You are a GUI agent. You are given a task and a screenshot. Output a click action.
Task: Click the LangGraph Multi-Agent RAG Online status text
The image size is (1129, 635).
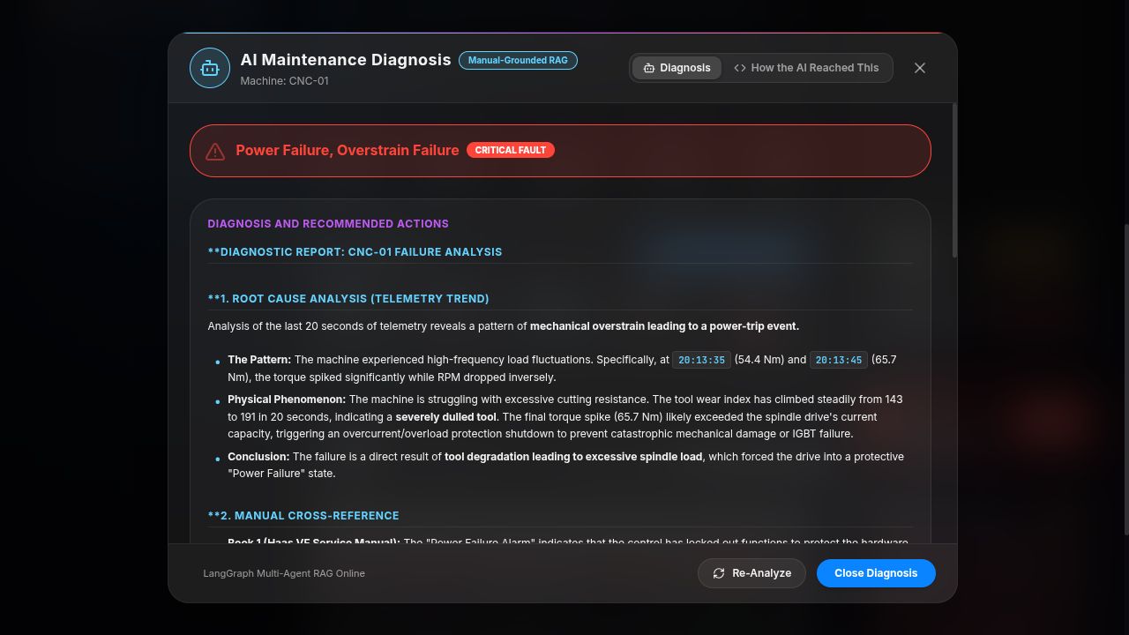284,573
